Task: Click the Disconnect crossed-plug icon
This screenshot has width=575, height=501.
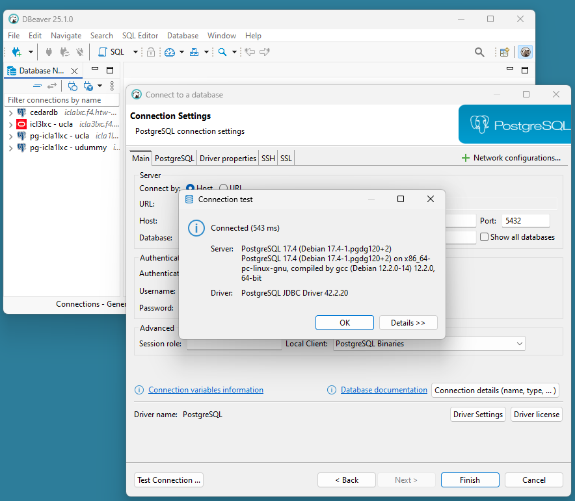Action: pos(80,52)
